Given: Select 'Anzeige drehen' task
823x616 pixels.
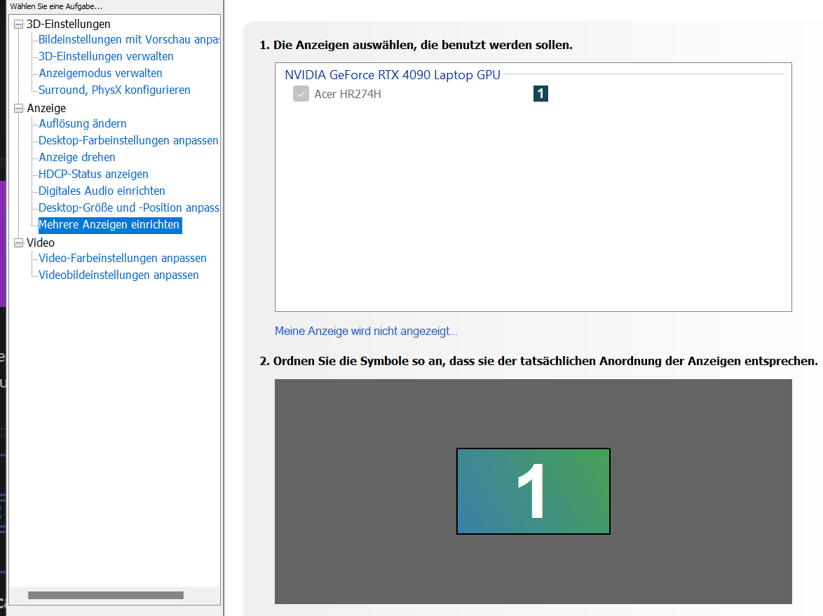Looking at the screenshot, I should coord(76,157).
